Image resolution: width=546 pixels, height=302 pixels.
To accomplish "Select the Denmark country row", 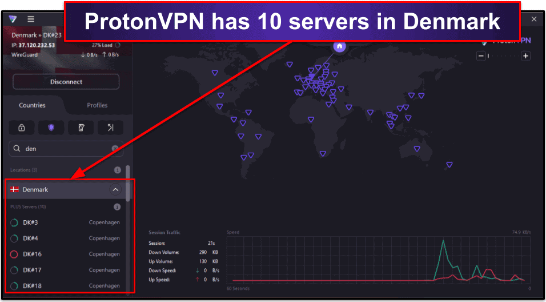I will pyautogui.click(x=66, y=190).
